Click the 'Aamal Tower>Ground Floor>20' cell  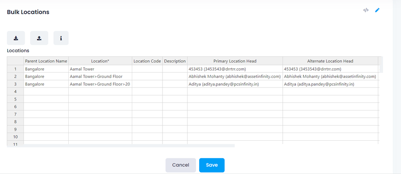[100, 84]
